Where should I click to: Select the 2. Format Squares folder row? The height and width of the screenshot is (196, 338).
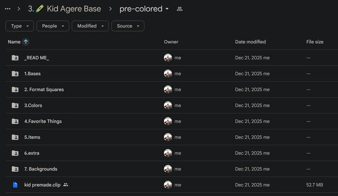pos(172,89)
